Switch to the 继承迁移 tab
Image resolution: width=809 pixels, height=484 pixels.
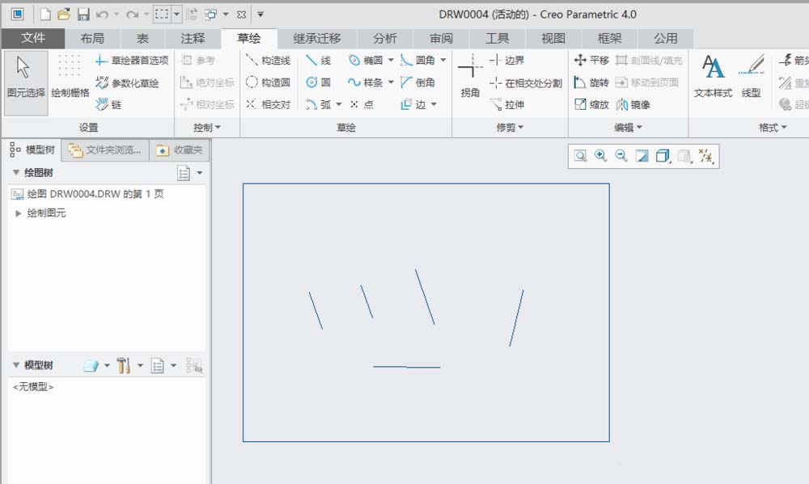(317, 39)
